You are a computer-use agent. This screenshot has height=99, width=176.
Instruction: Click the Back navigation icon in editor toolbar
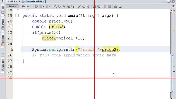coord(41,7)
